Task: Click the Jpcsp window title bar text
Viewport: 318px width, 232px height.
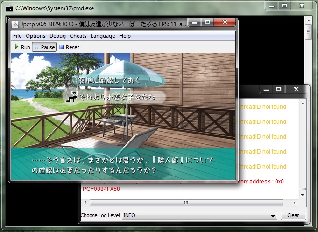Action: [103, 24]
